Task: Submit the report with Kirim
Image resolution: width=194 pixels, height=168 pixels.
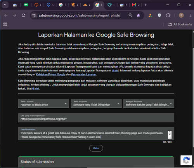Action: [96, 148]
